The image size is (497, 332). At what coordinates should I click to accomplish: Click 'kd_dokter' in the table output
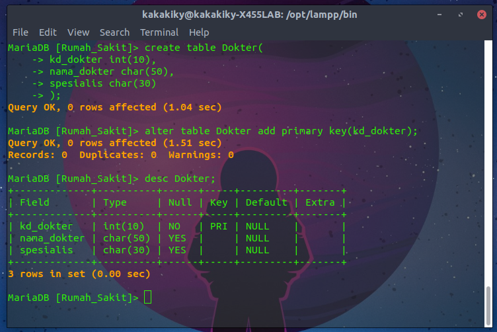click(46, 226)
